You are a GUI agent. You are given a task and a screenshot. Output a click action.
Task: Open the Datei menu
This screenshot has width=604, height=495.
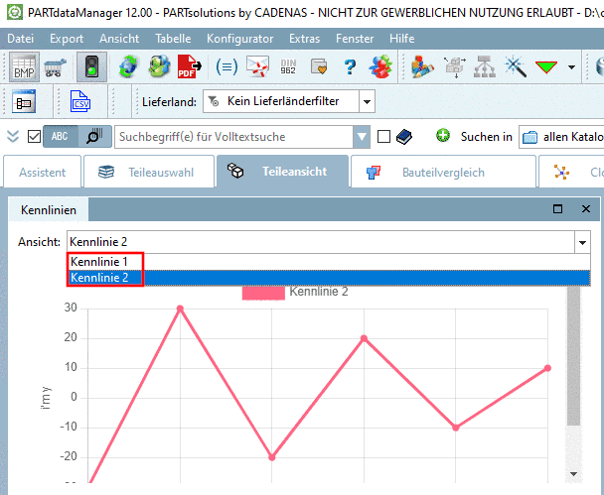click(21, 39)
